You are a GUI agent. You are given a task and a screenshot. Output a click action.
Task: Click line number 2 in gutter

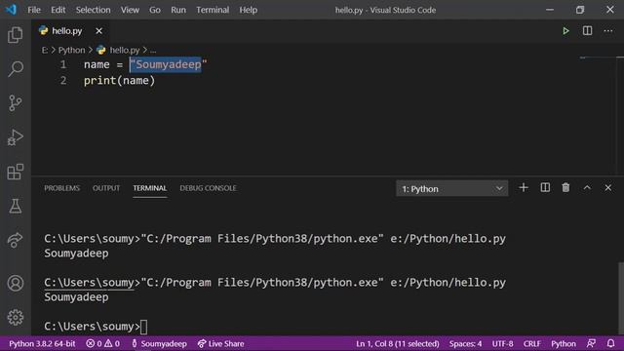(63, 80)
